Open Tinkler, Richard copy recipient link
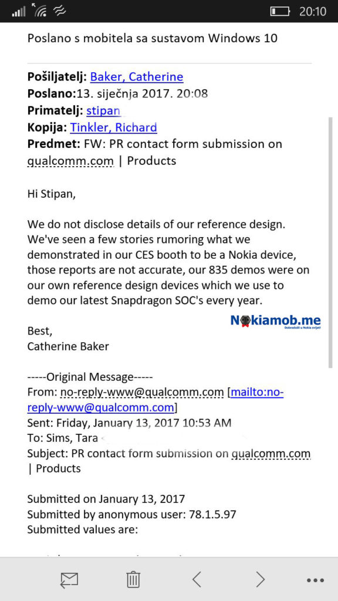338x601 pixels. click(x=113, y=127)
